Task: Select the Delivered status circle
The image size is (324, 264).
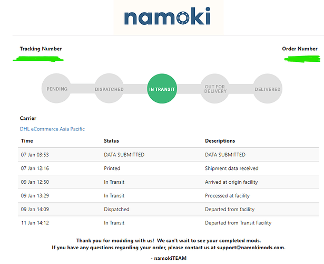Action: point(268,89)
